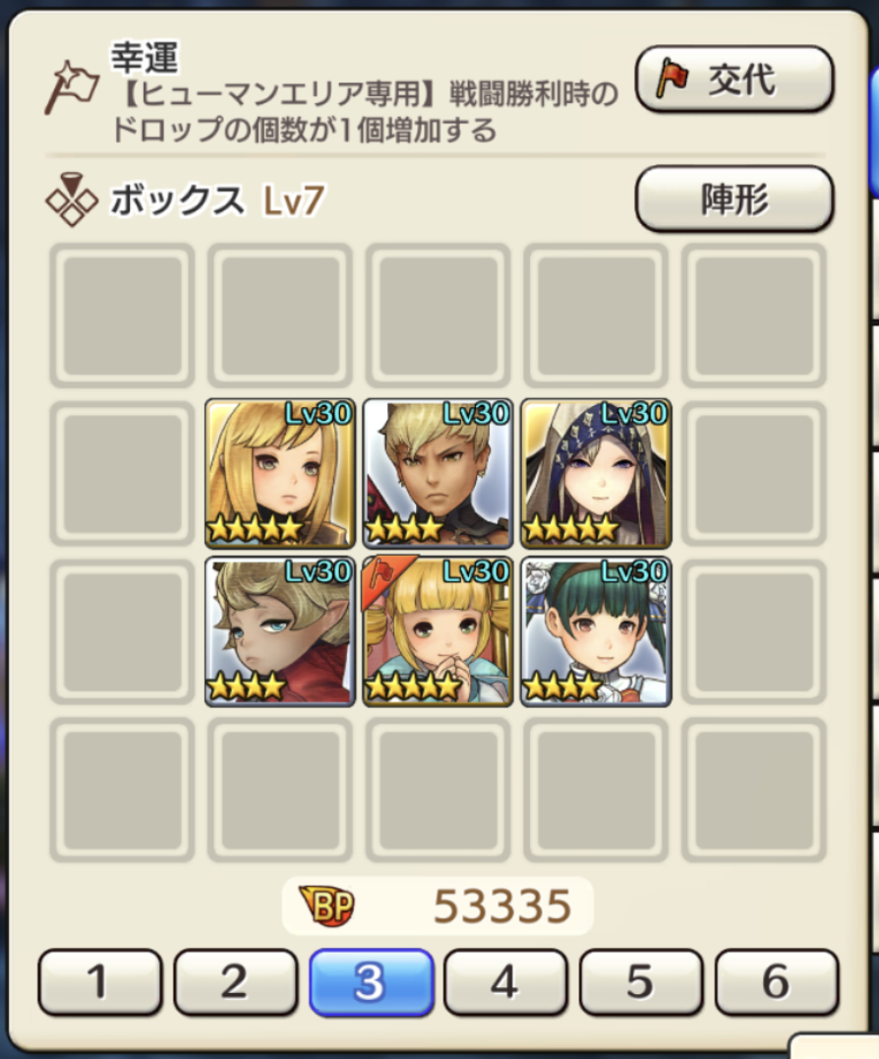The width and height of the screenshot is (879, 1059).
Task: Select the spiky blond man portrait
Action: coord(439,473)
